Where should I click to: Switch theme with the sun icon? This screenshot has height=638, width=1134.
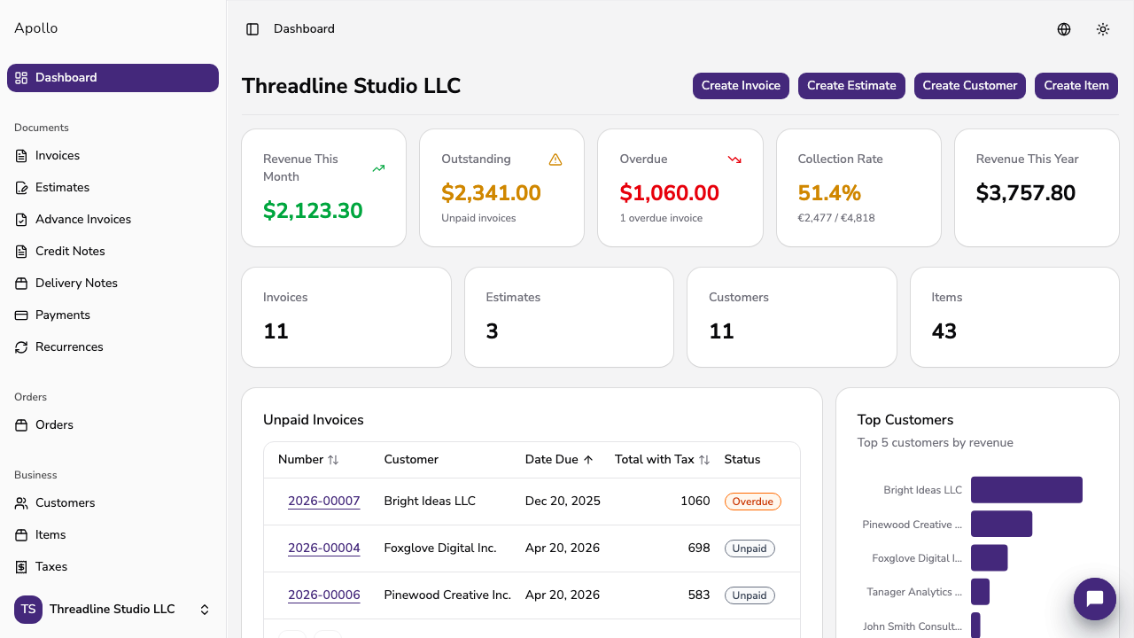tap(1103, 29)
